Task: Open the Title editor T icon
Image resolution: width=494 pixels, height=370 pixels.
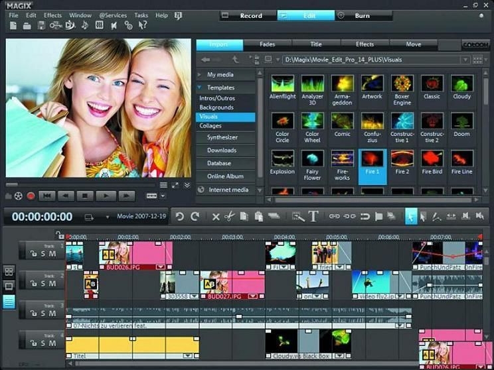Action: [x=313, y=216]
